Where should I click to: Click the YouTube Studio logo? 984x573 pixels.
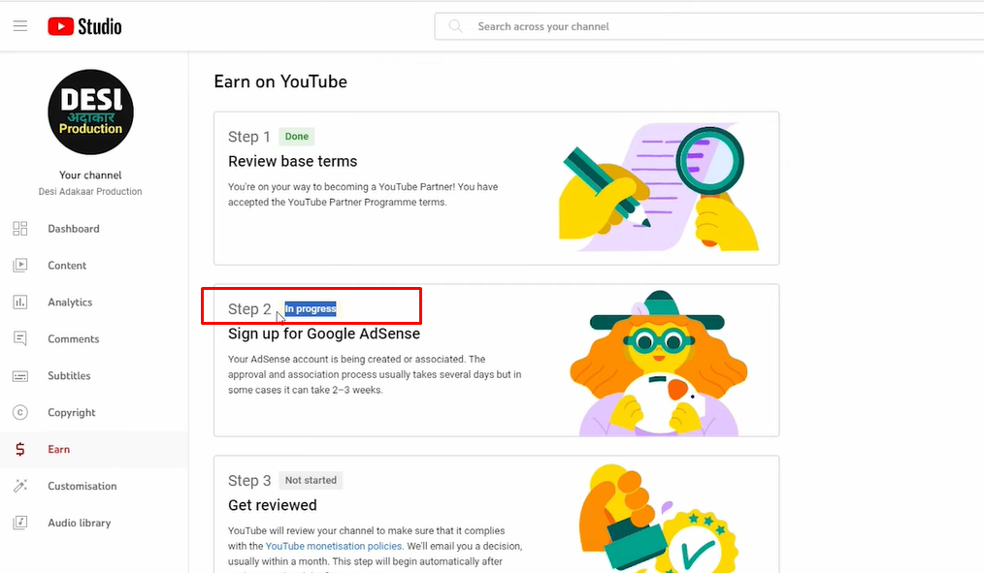coord(84,26)
